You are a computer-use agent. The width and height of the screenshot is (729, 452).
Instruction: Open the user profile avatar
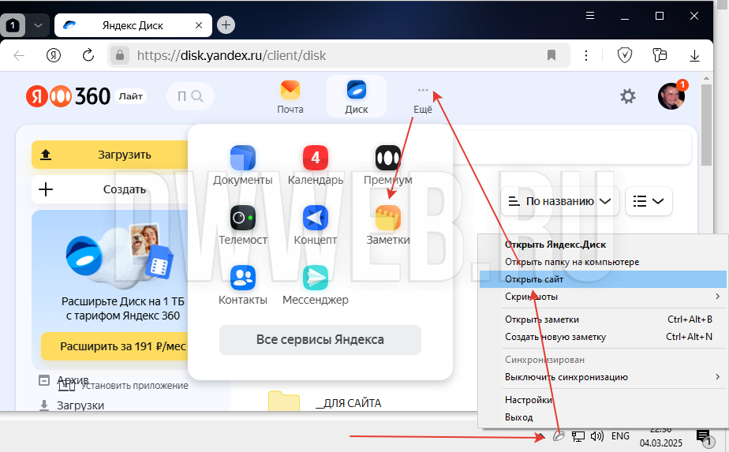(671, 96)
